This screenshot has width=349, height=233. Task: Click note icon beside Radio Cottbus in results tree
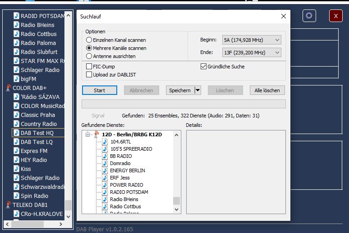105,206
